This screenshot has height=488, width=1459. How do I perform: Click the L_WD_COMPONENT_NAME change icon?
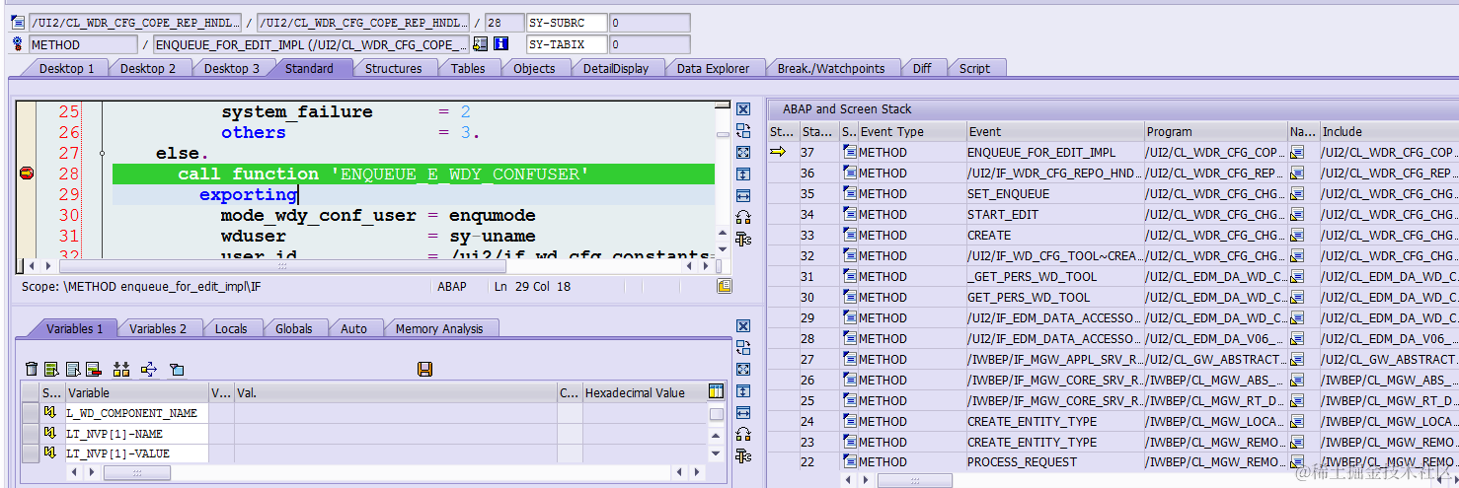click(x=49, y=413)
